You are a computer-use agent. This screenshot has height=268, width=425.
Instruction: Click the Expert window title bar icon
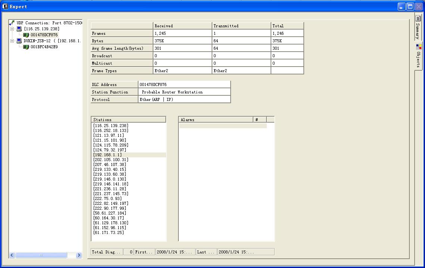pos(5,6)
